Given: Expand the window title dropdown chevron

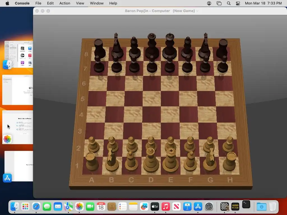Looking at the screenshot, I should (x=197, y=11).
